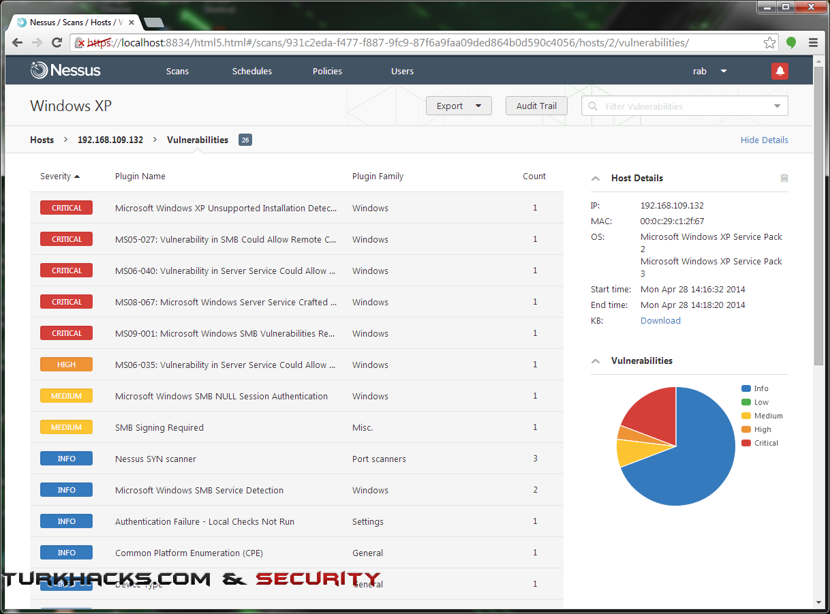Go to the Hosts breadcrumb
The height and width of the screenshot is (614, 830).
point(42,140)
